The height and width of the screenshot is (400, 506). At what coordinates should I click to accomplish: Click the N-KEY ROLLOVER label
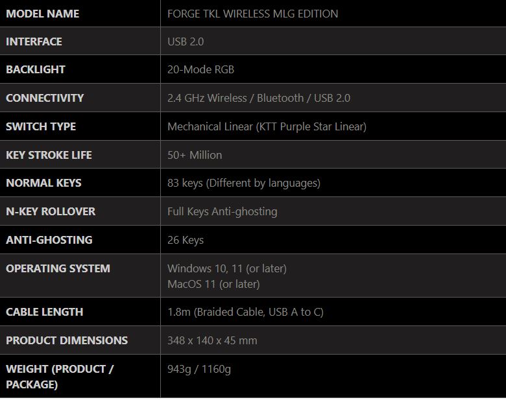(x=51, y=211)
